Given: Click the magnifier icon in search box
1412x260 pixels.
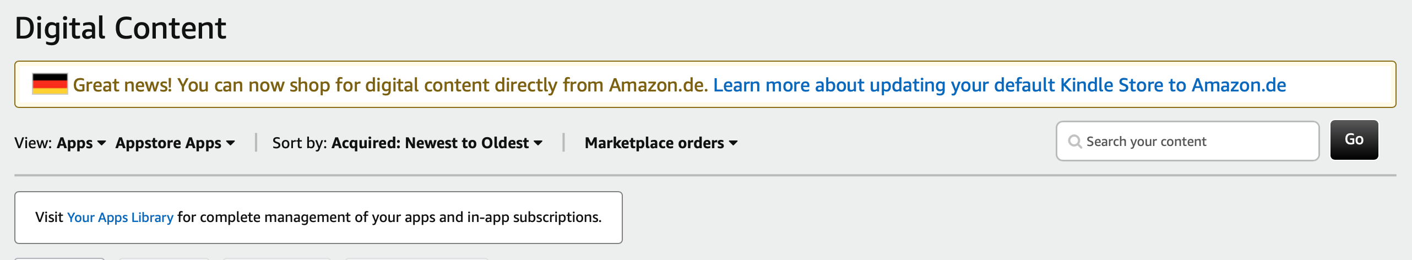Looking at the screenshot, I should [1074, 142].
